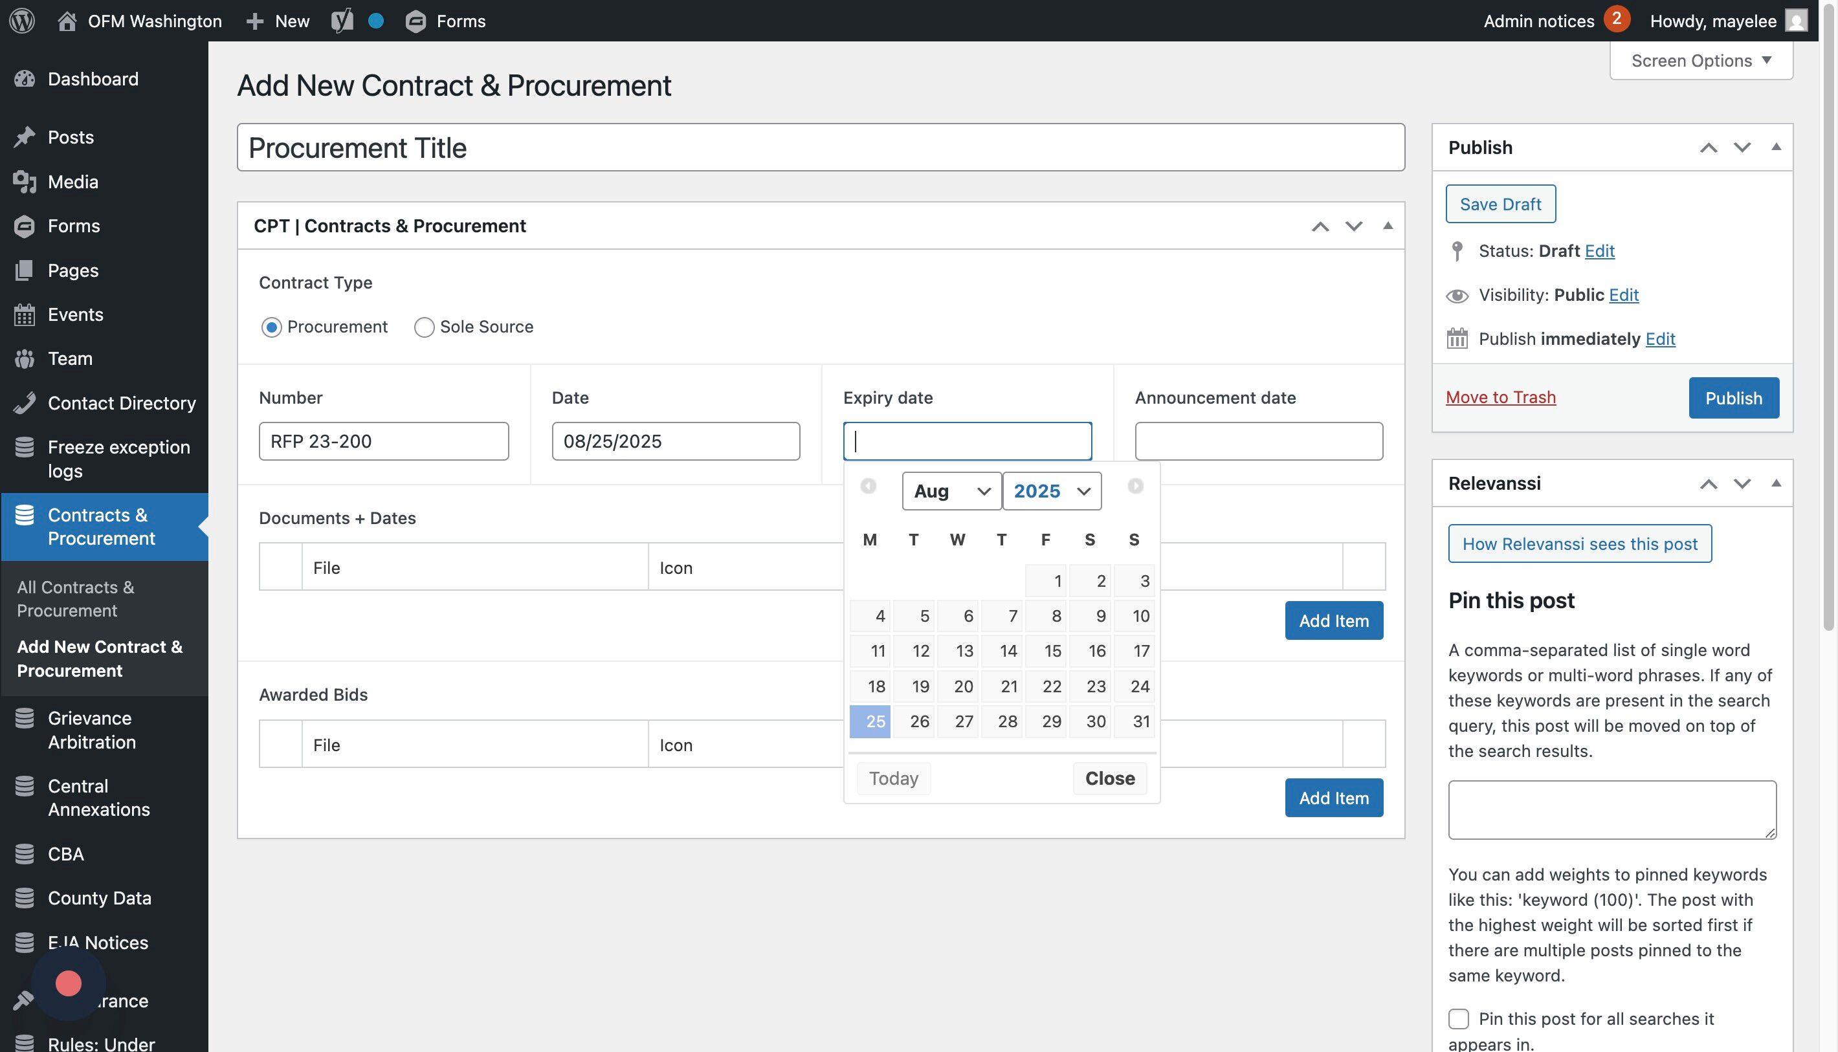Click the Dashboard gauge icon in sidebar

(25, 79)
